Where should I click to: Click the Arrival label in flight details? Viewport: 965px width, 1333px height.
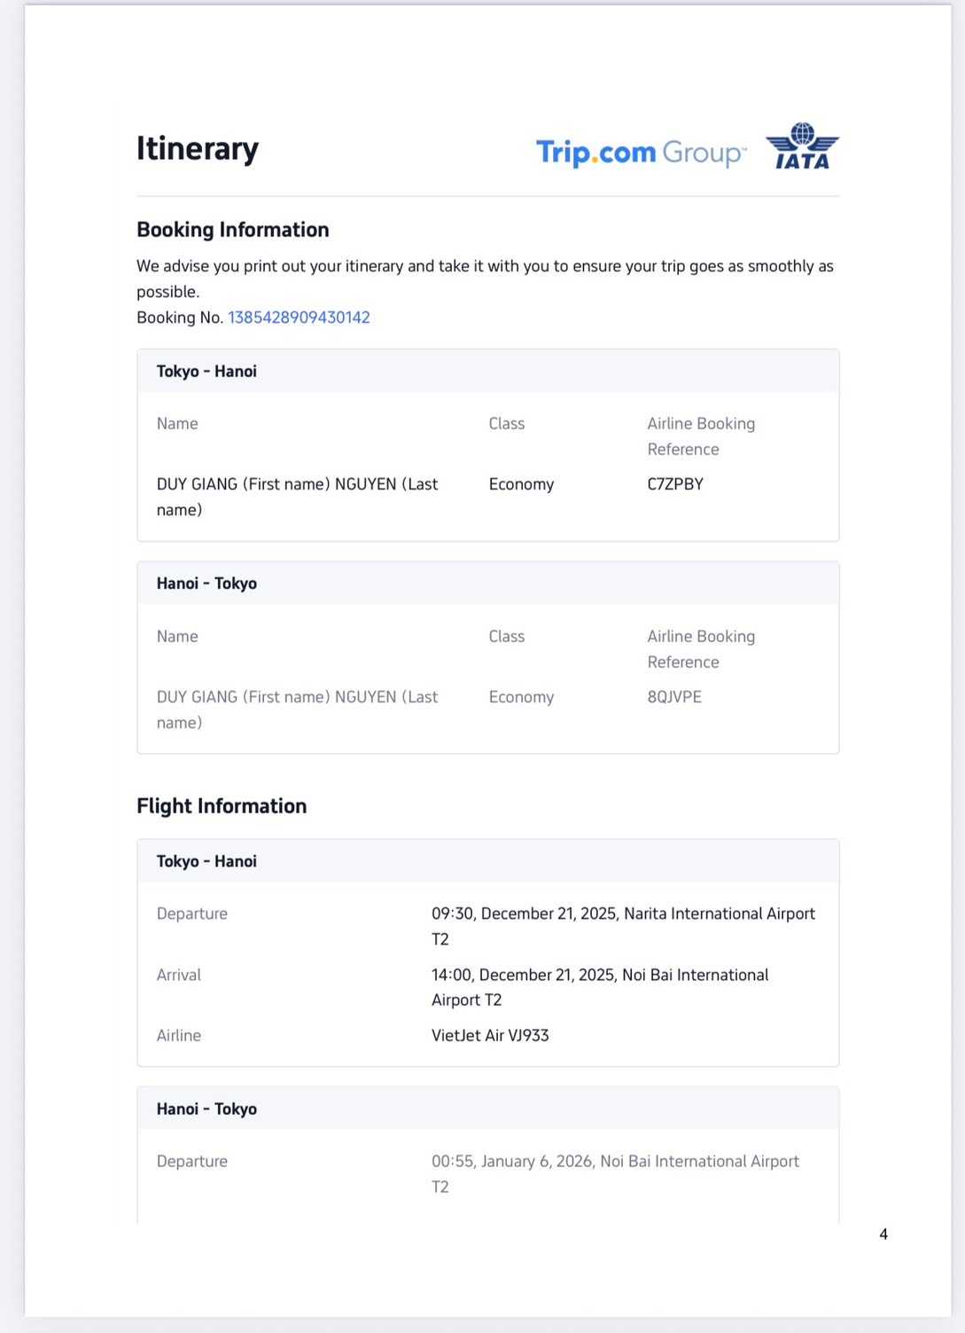179,975
